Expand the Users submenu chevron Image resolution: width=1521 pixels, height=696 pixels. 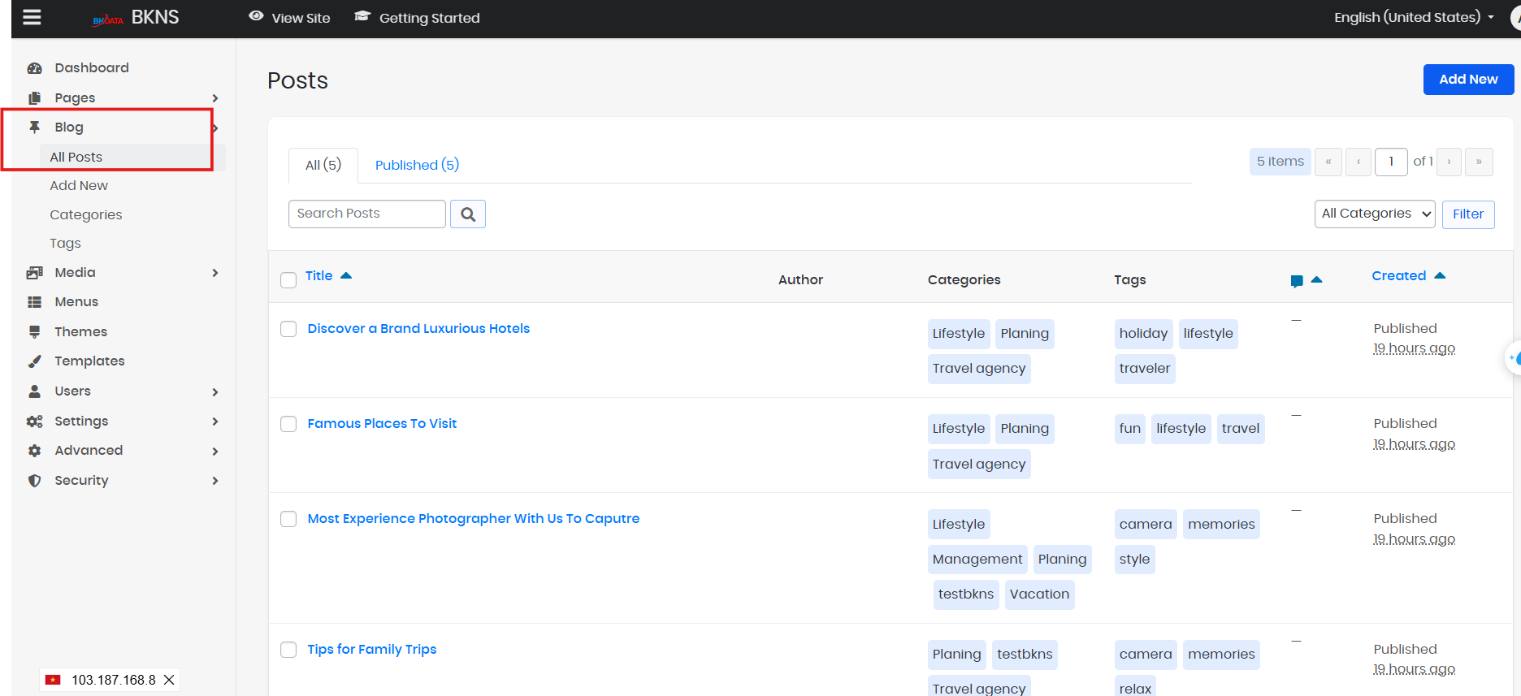point(215,392)
